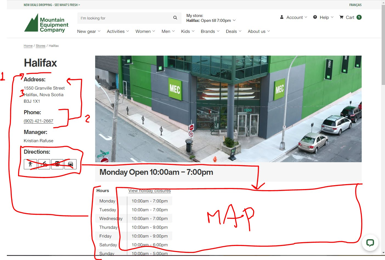The image size is (385, 260).
Task: Open the My store Halifax dropdown
Action: pyautogui.click(x=211, y=21)
